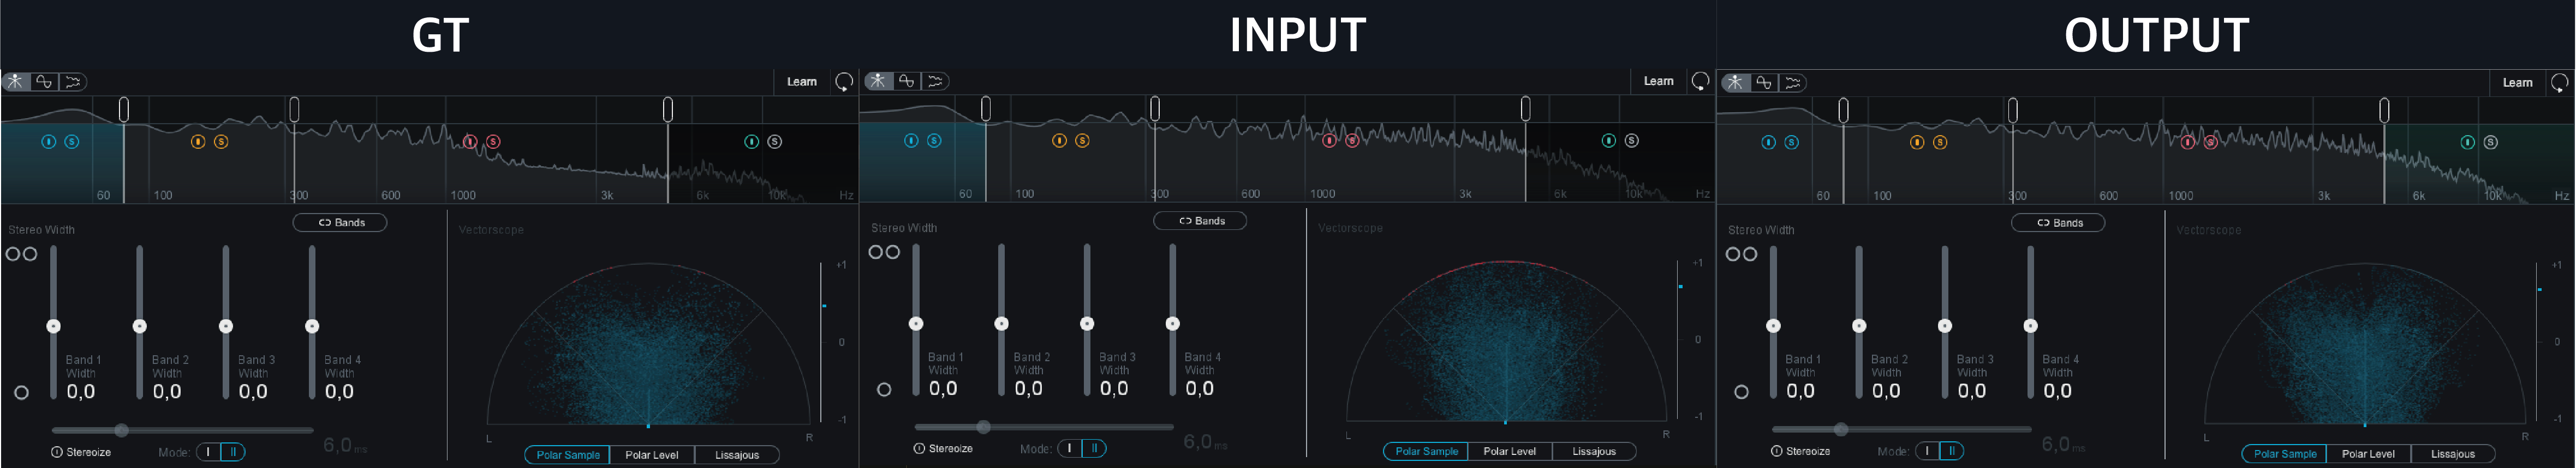
Task: Select the filter curve view icon in INPUT panel
Action: (906, 81)
